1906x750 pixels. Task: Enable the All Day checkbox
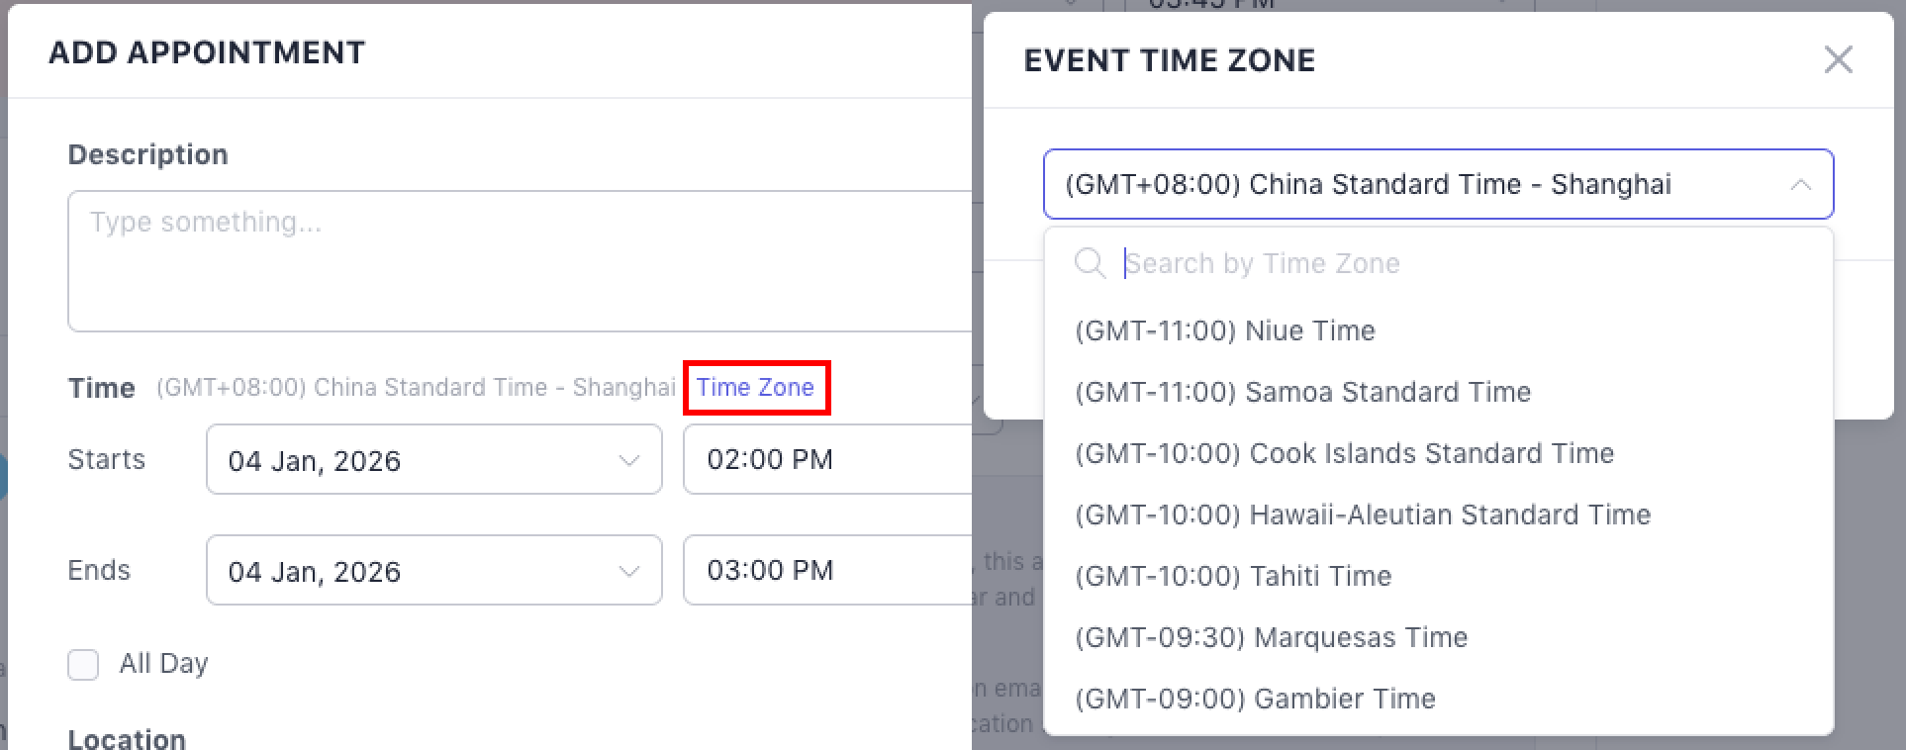[x=83, y=664]
